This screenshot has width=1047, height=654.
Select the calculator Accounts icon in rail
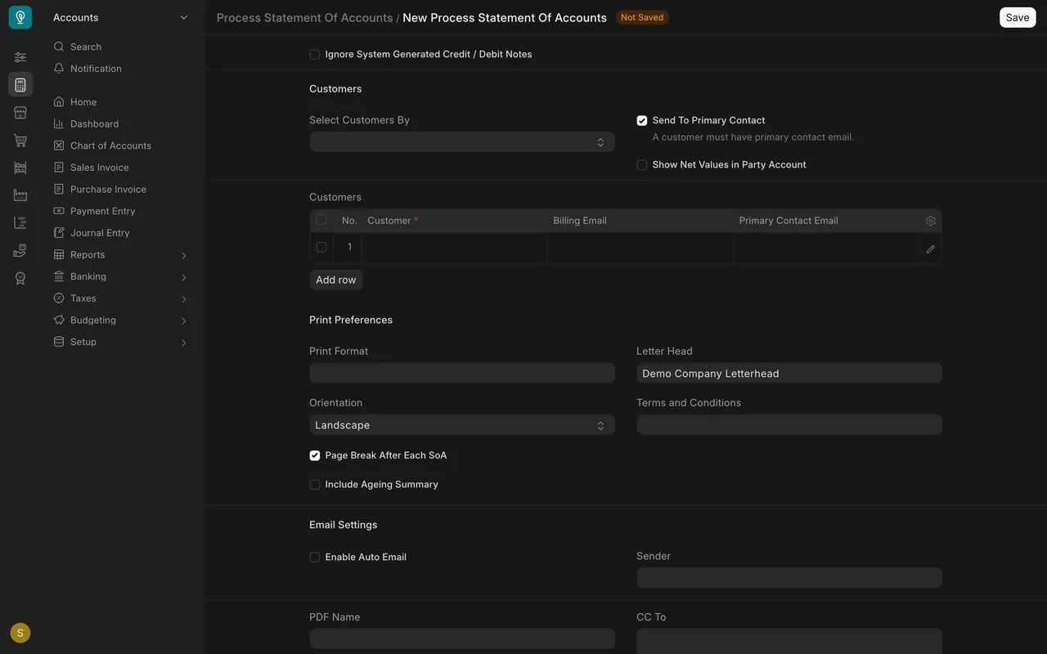click(20, 84)
